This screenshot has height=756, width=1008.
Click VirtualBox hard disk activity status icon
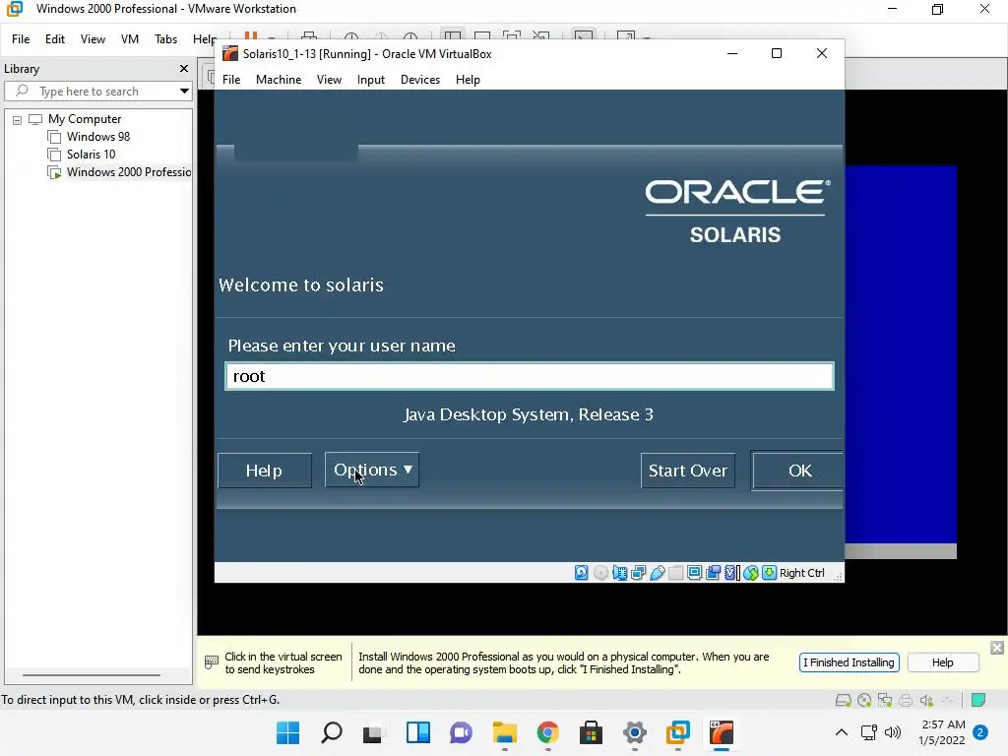click(581, 573)
